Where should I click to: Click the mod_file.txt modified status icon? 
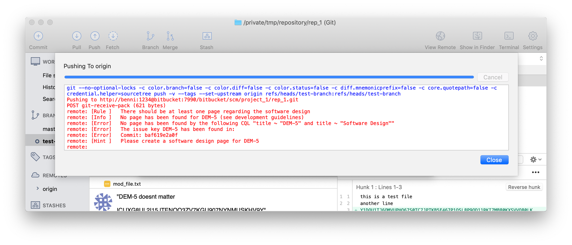pos(107,184)
